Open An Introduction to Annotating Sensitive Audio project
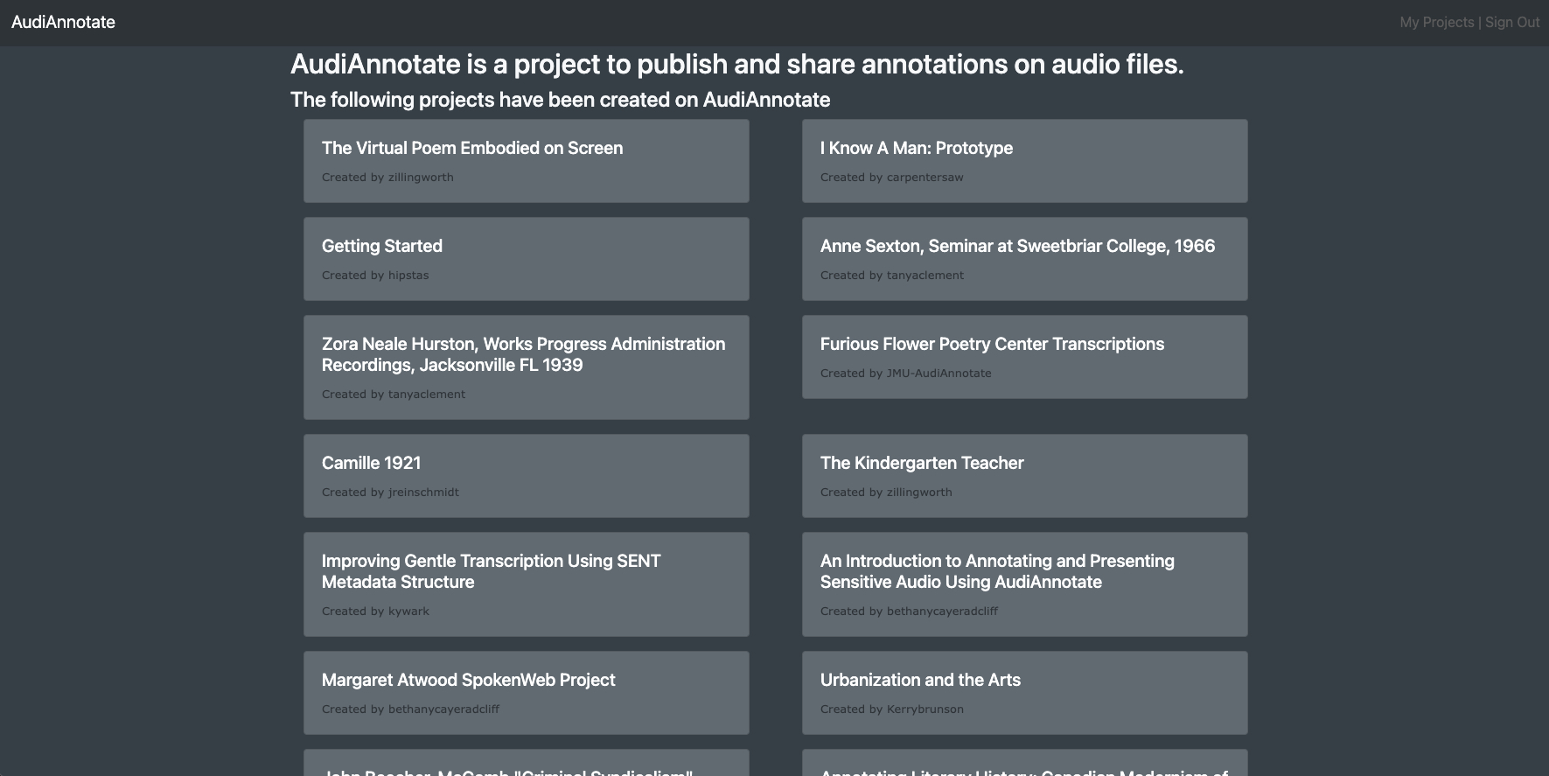Viewport: 1549px width, 776px height. click(997, 571)
